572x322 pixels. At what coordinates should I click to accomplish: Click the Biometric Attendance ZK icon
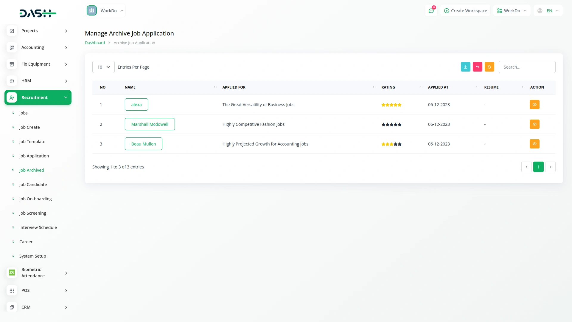(x=12, y=273)
